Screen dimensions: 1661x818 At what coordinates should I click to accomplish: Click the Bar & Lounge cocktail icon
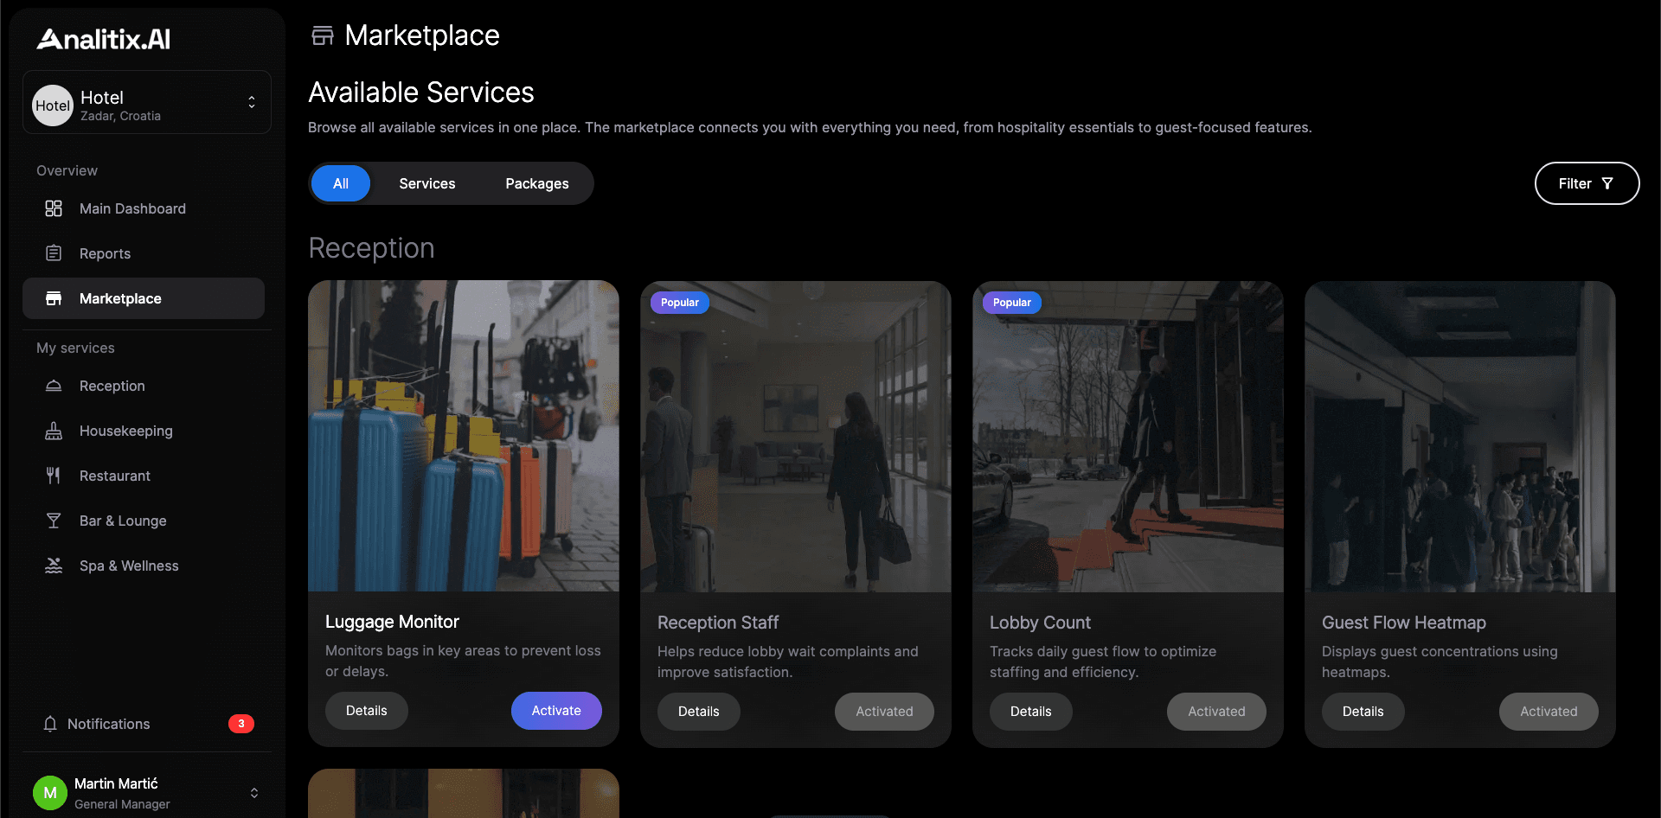pyautogui.click(x=54, y=521)
